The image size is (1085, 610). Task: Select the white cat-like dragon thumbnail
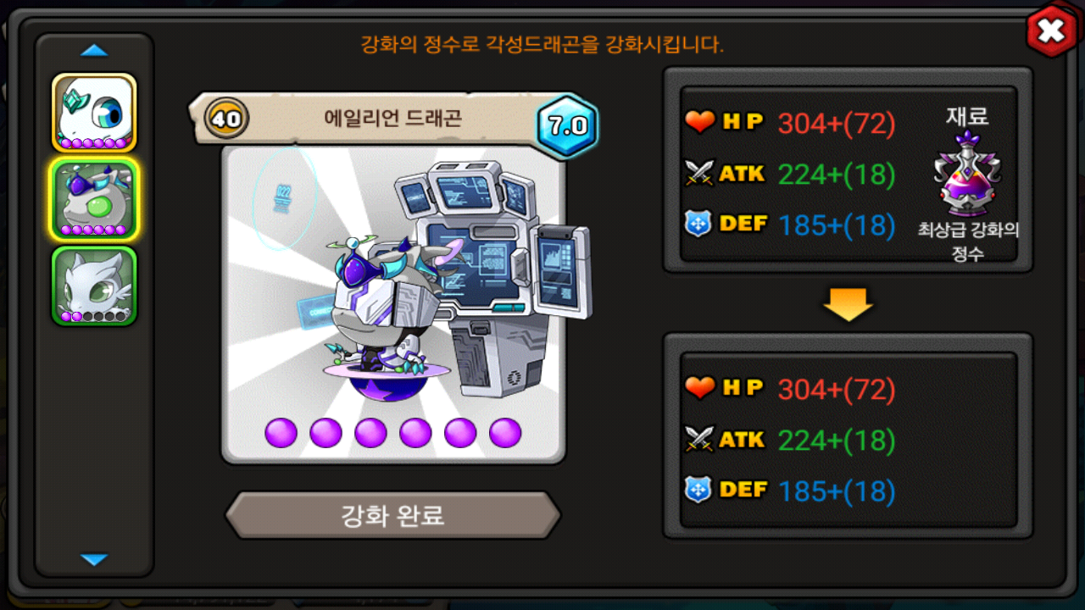(x=94, y=286)
